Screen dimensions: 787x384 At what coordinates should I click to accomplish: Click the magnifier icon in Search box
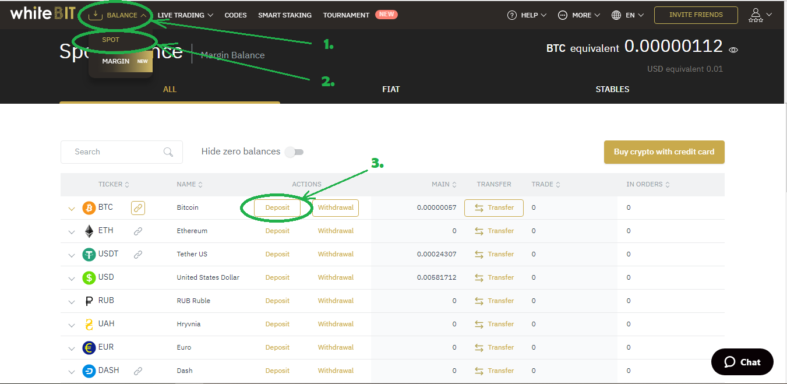(168, 152)
